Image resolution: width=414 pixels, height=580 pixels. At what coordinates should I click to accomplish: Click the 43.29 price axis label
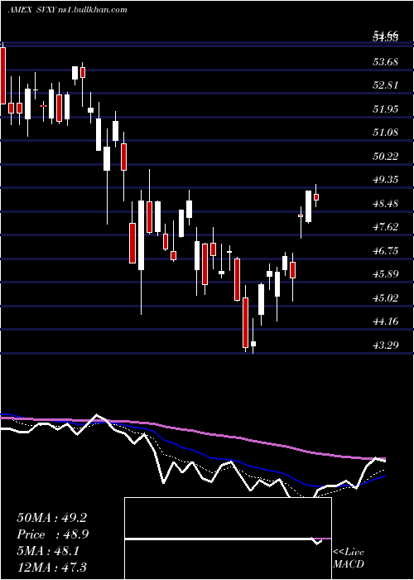click(x=385, y=345)
